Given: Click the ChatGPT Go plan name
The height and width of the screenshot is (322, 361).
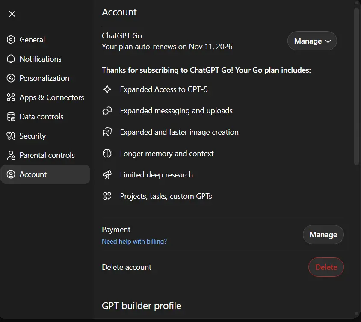Looking at the screenshot, I should tap(122, 36).
